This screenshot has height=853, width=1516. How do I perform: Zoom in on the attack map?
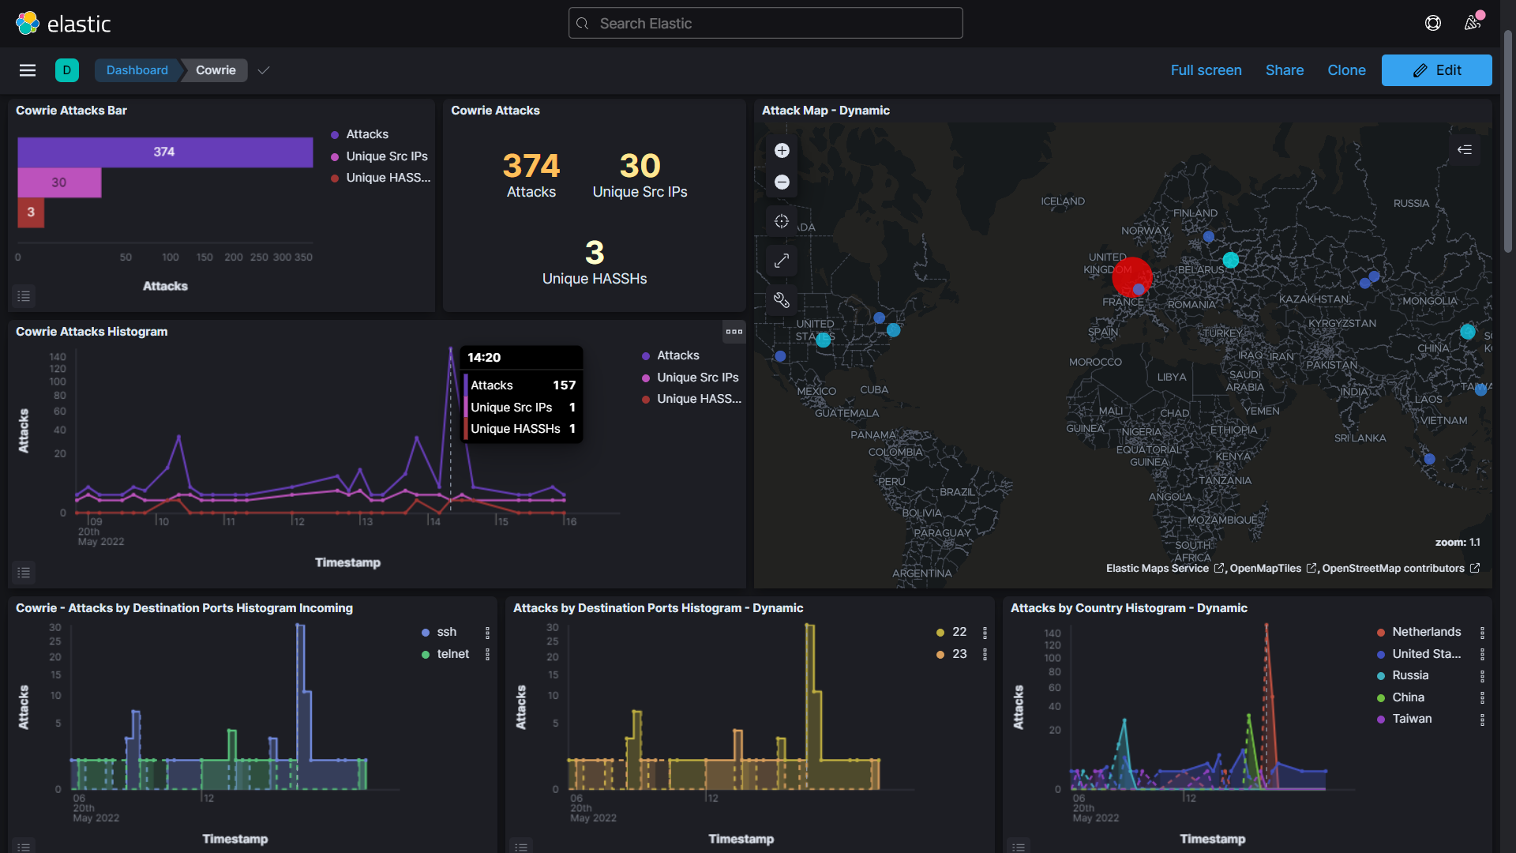point(782,151)
